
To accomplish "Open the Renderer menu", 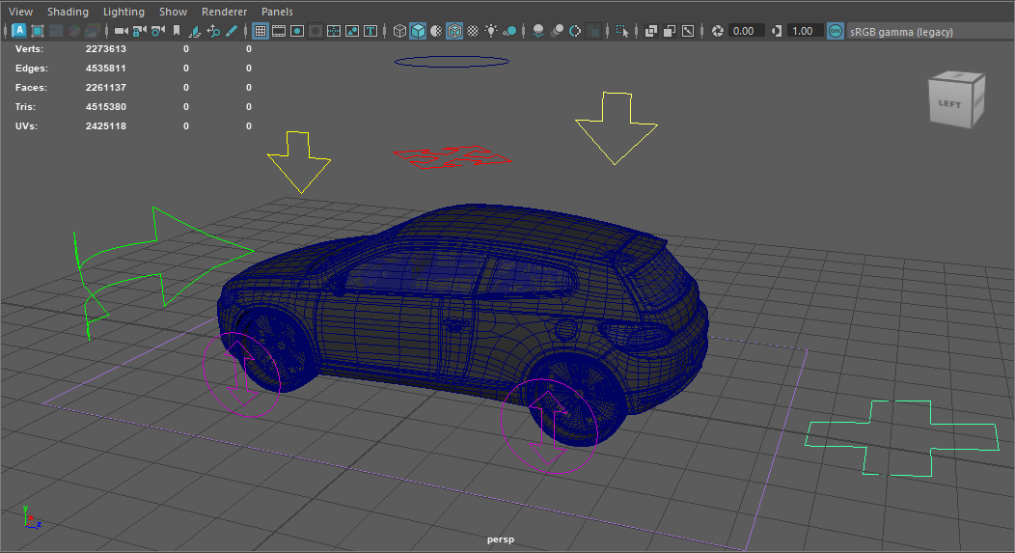I will point(224,12).
